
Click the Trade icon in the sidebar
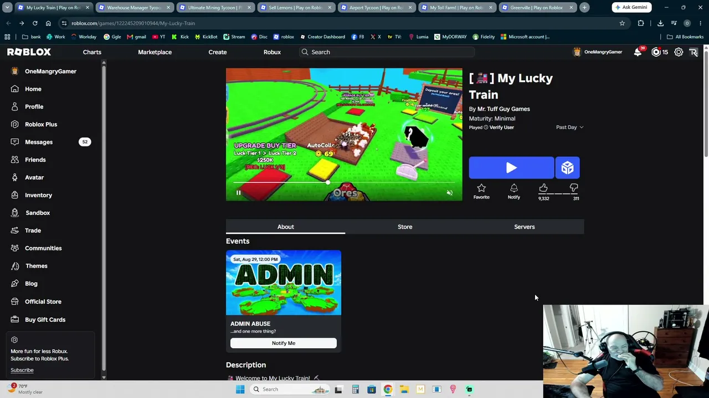coord(15,231)
